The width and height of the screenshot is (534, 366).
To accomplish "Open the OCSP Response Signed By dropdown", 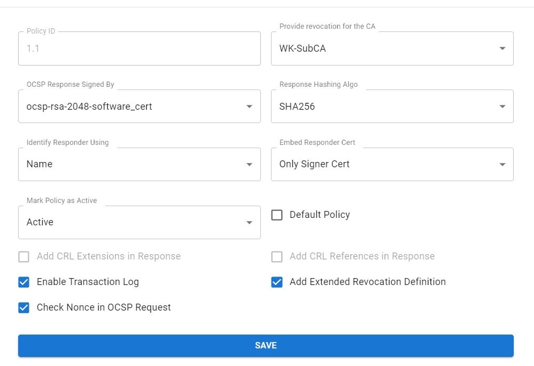I will pos(139,106).
